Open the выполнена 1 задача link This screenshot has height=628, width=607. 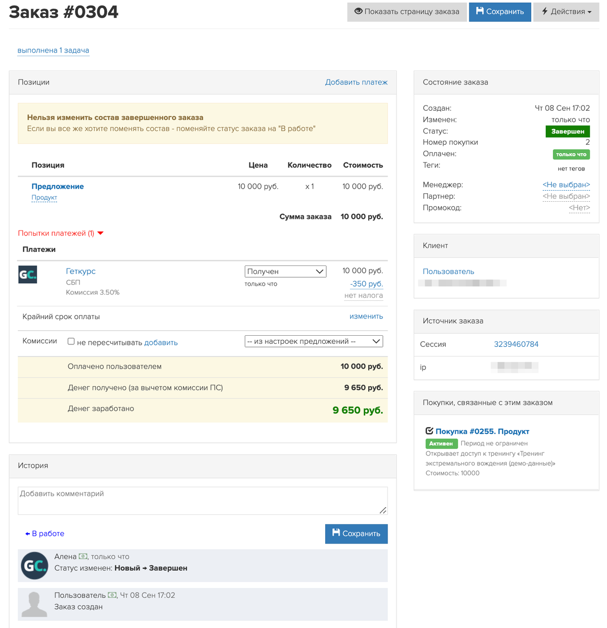pos(53,50)
